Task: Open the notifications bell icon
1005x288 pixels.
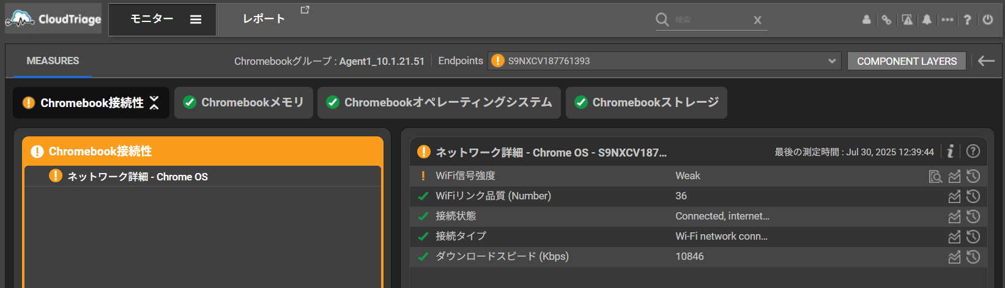Action: coord(927,20)
